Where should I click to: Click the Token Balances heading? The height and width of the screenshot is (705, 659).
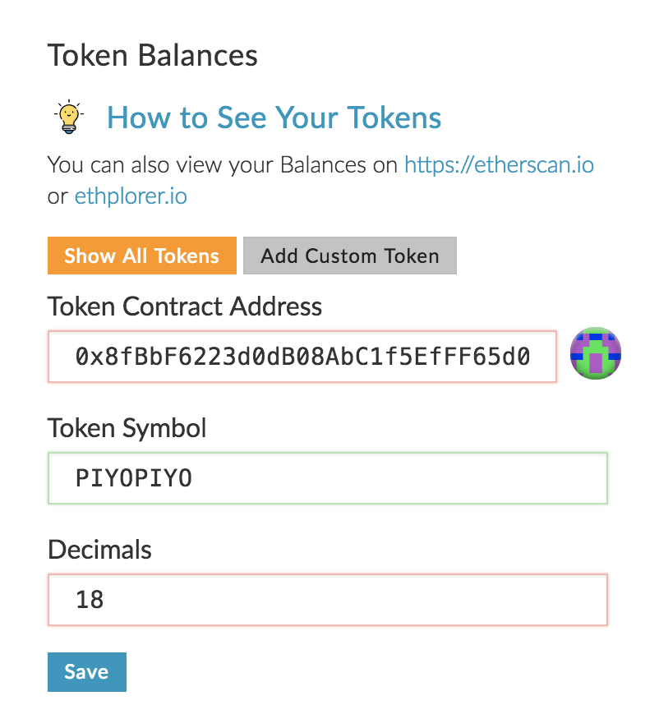coord(152,55)
